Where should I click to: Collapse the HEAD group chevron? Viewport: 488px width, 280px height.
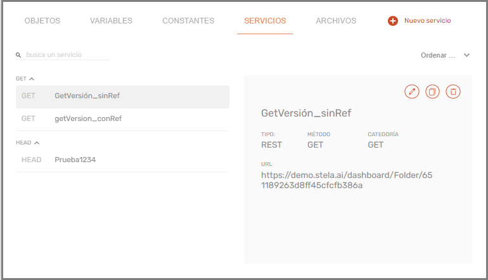[x=37, y=143]
